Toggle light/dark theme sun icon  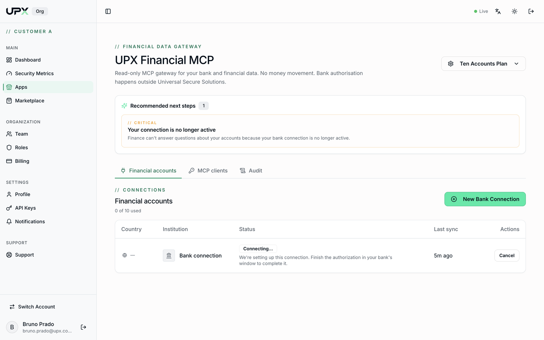[x=515, y=11]
